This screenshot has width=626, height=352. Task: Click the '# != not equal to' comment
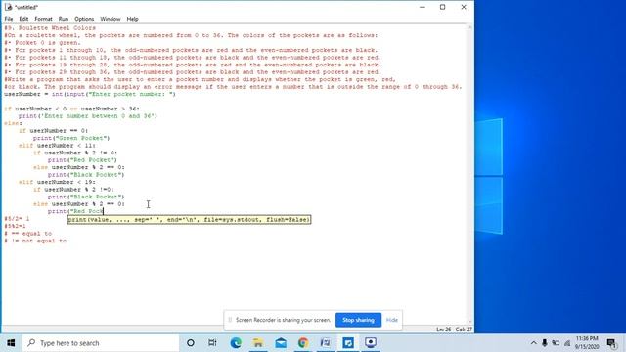click(35, 241)
